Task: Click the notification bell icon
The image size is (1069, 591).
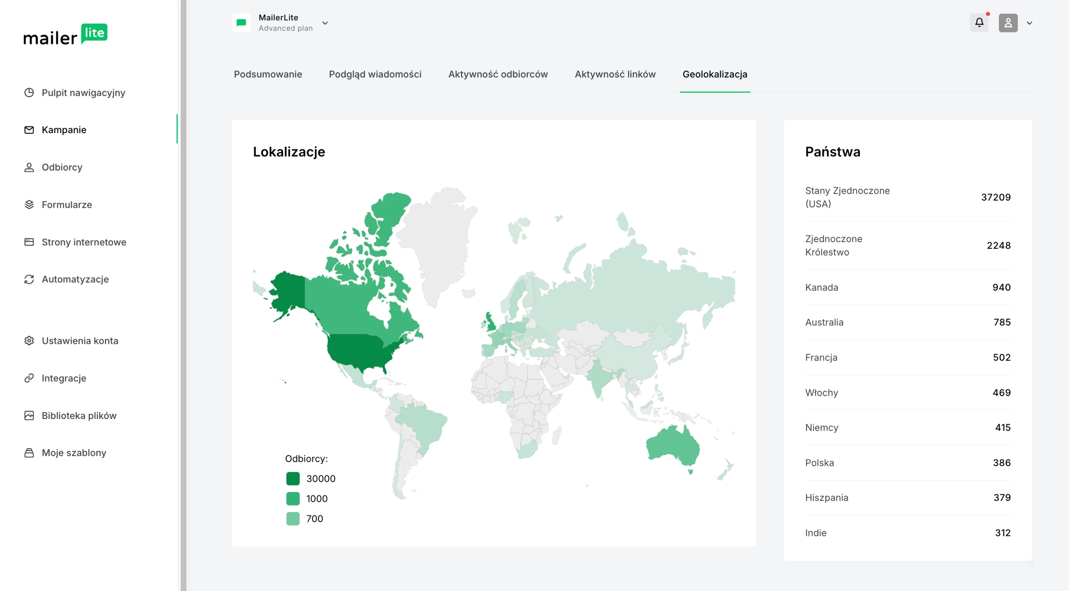Action: point(979,23)
